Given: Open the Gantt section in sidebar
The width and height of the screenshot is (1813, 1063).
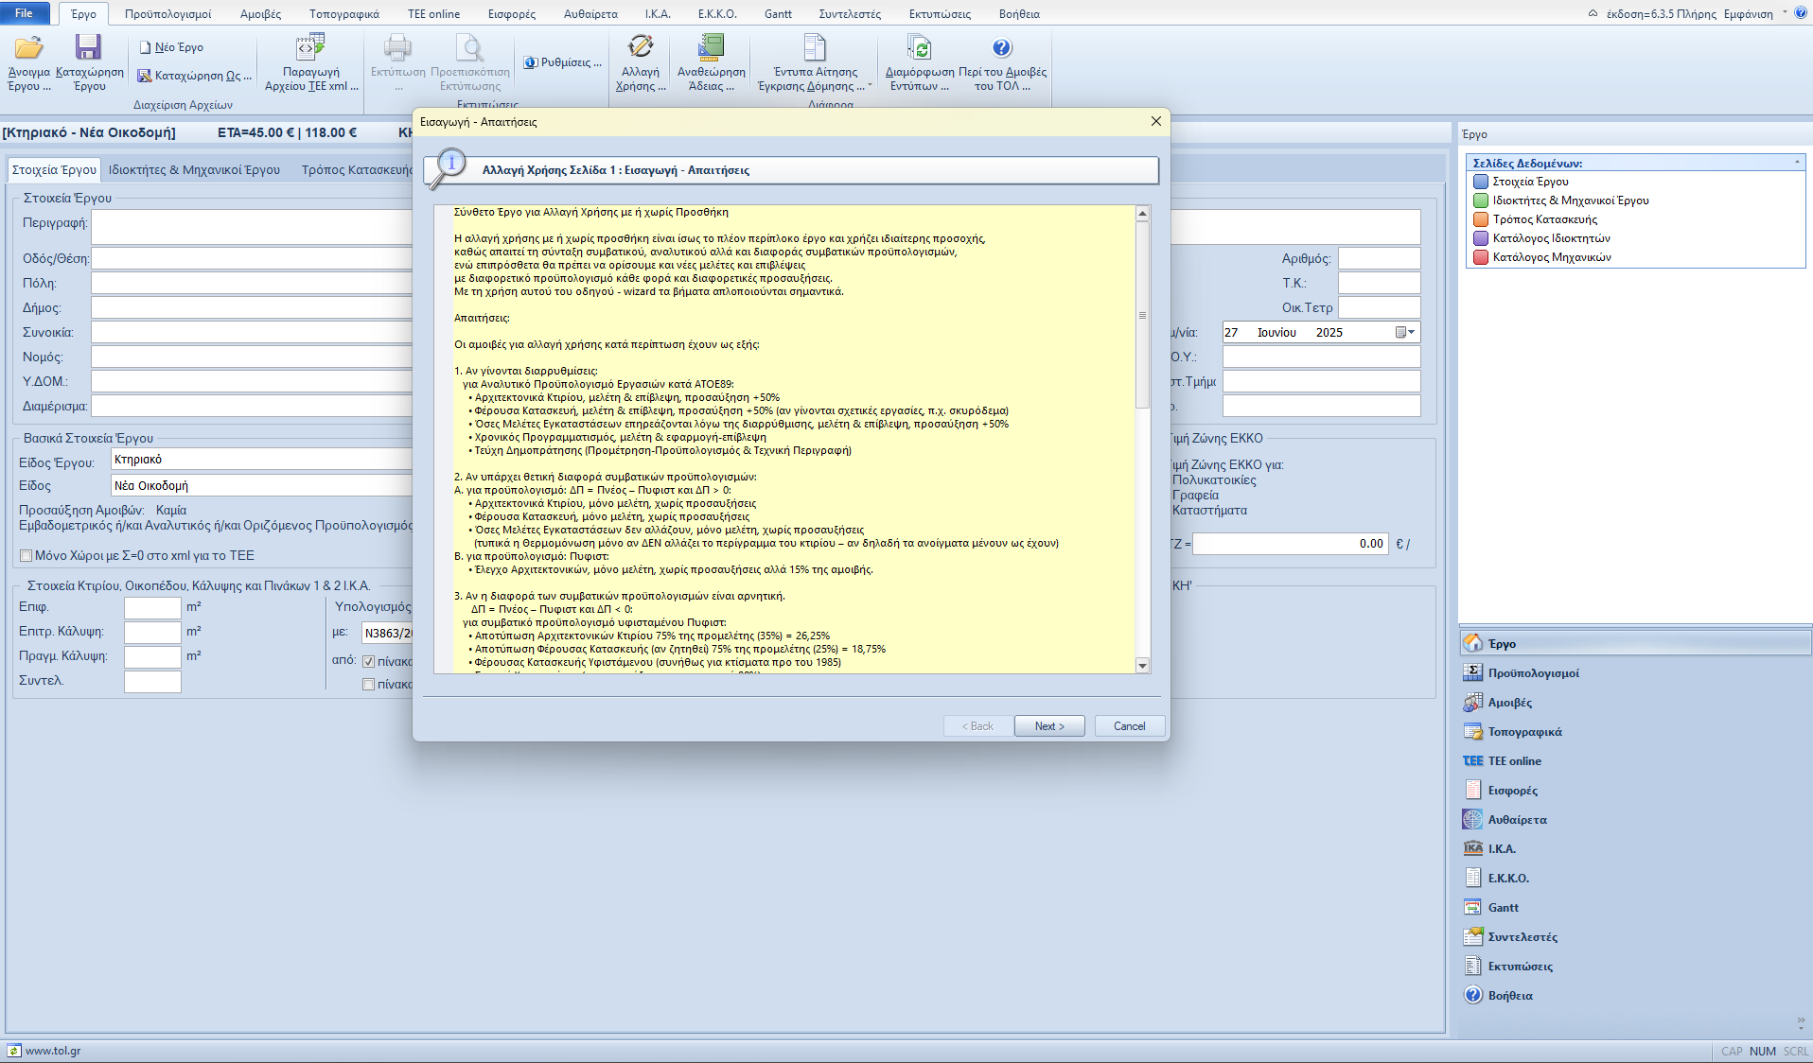Looking at the screenshot, I should (1503, 908).
